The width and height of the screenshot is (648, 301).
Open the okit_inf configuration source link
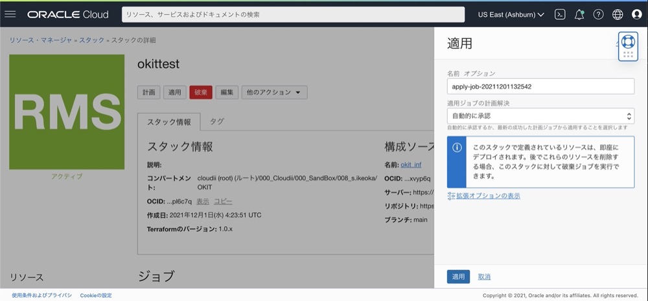click(411, 165)
